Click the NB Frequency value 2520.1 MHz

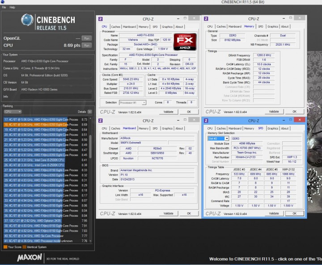[283, 44]
